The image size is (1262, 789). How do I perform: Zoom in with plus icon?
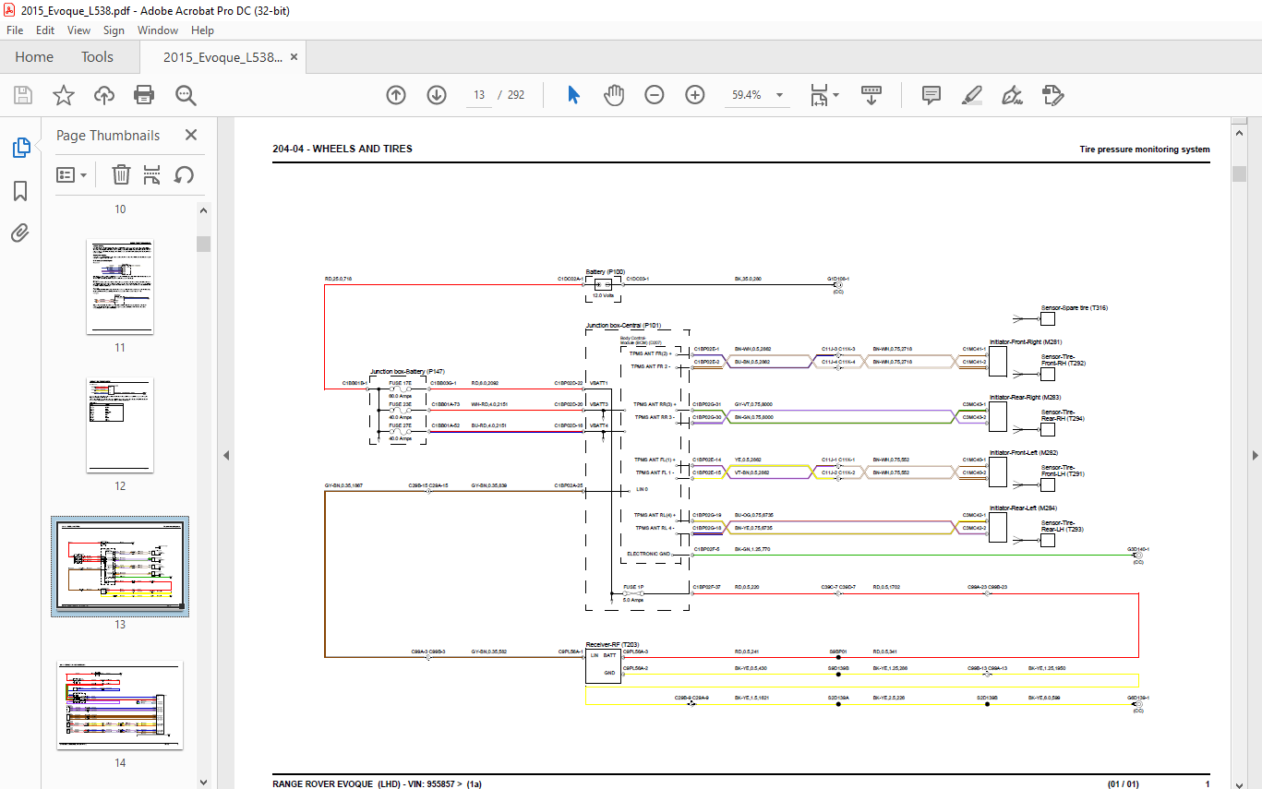[x=695, y=95]
